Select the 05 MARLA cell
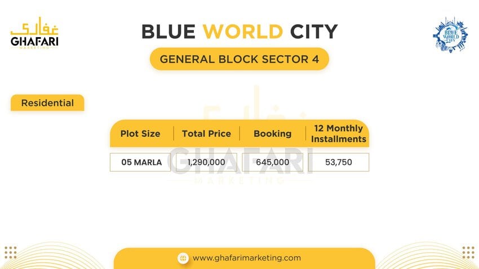Image resolution: width=479 pixels, height=269 pixels. click(140, 162)
